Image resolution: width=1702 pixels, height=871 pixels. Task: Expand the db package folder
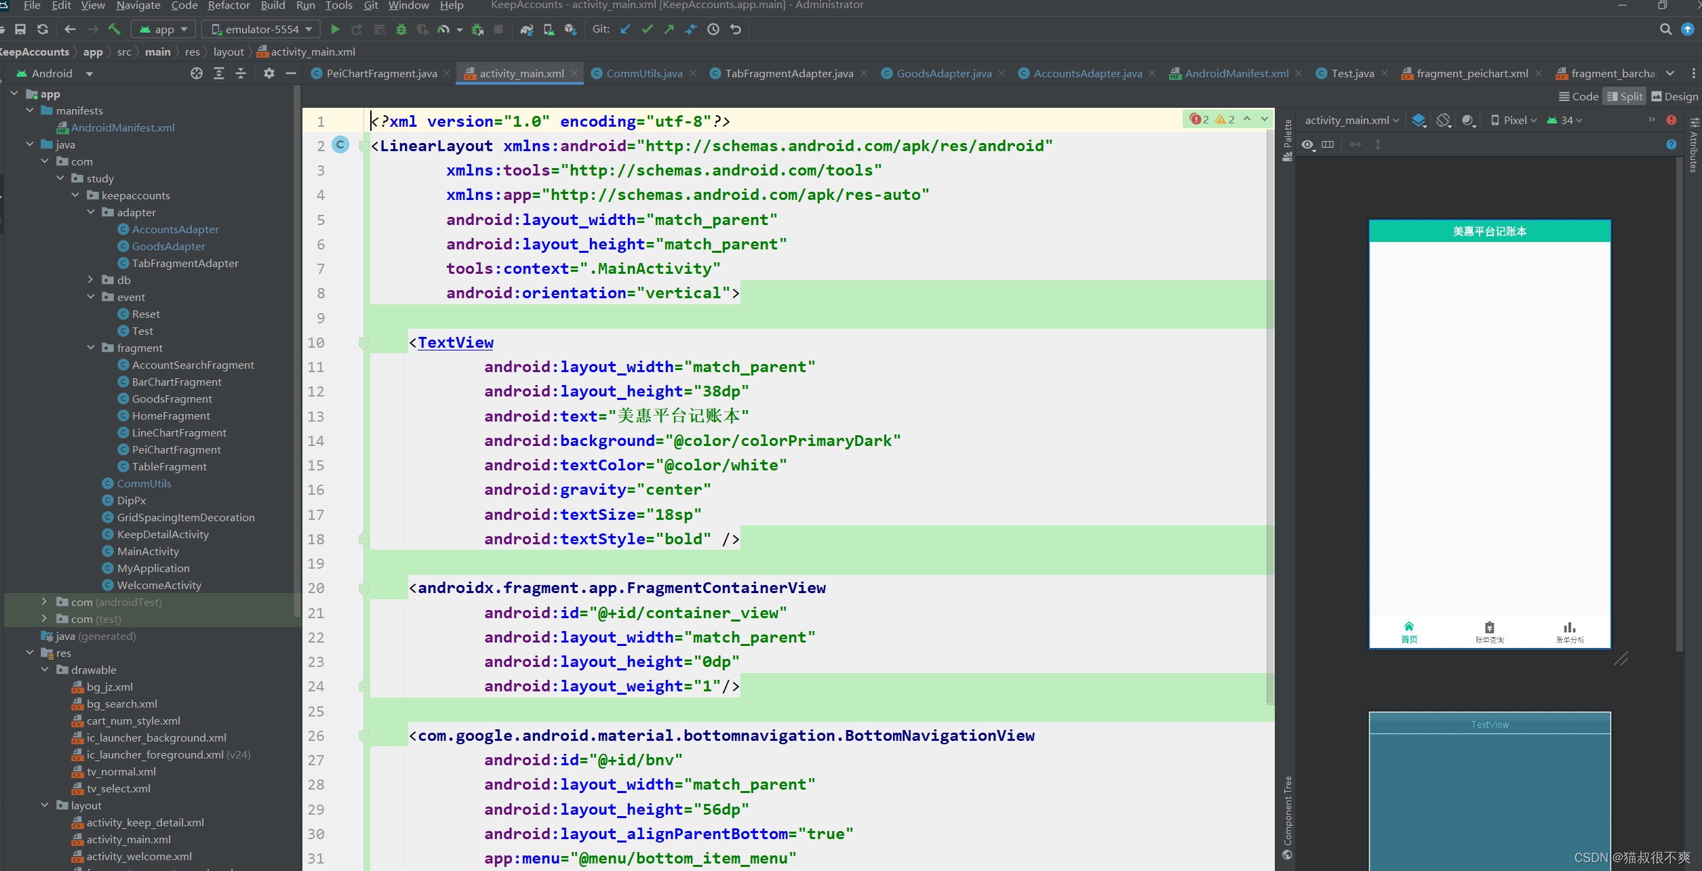point(91,280)
